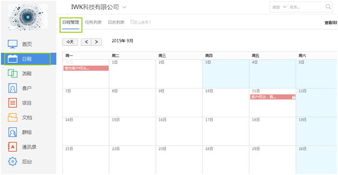Select 客户 label in sidebar
The height and width of the screenshot is (175, 338).
[x=27, y=88]
